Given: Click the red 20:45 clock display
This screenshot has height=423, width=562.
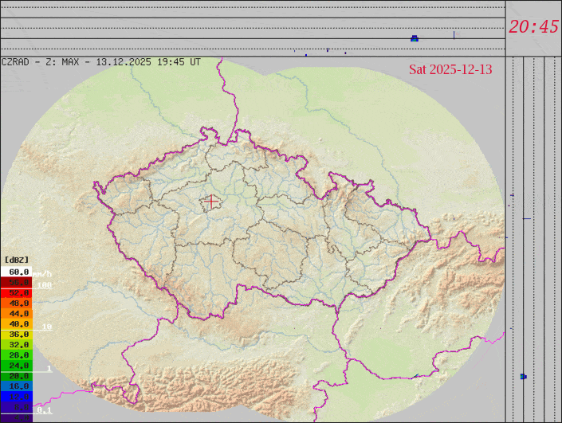Looking at the screenshot, I should click(x=533, y=27).
